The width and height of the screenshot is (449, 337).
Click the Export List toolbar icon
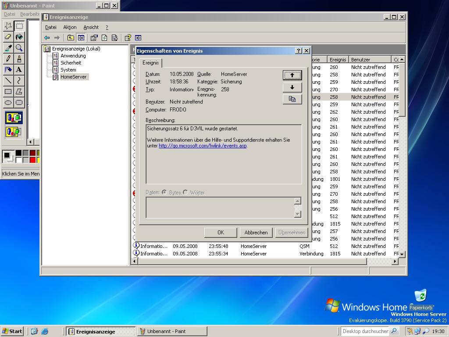pos(115,38)
